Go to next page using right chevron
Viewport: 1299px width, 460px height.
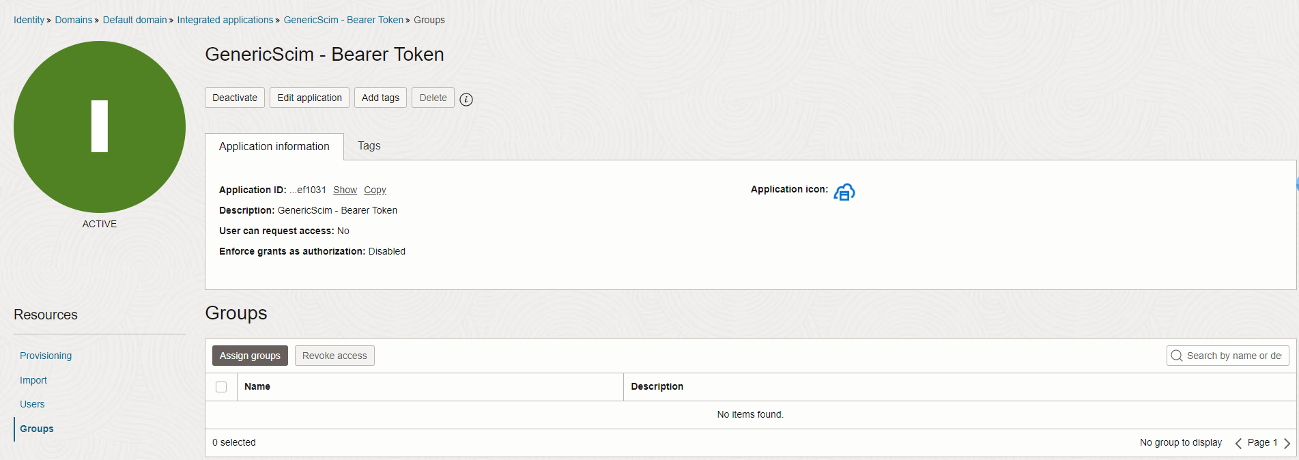point(1287,443)
